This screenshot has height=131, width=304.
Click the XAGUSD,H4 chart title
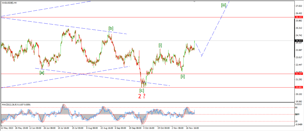(x=9, y=2)
